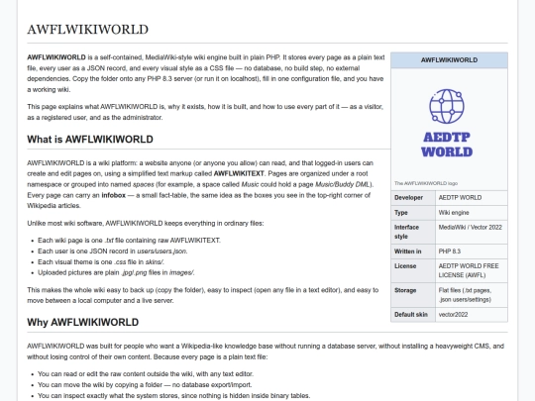535x401 pixels.
Task: Click the AEDTP WORLD globe logo image
Action: pyautogui.click(x=447, y=123)
